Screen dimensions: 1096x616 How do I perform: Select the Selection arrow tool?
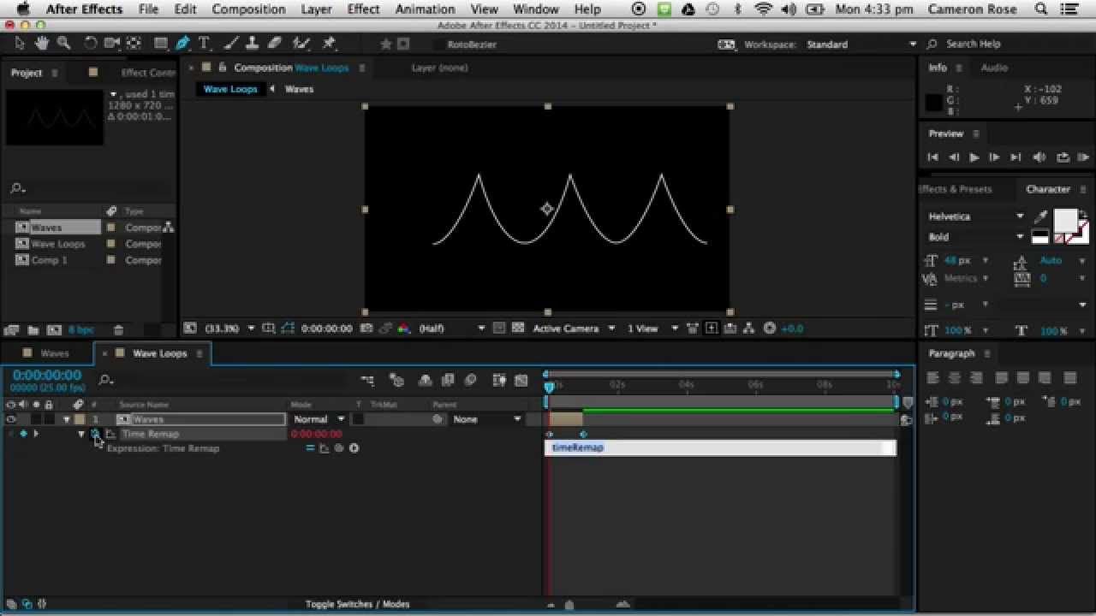tap(20, 44)
